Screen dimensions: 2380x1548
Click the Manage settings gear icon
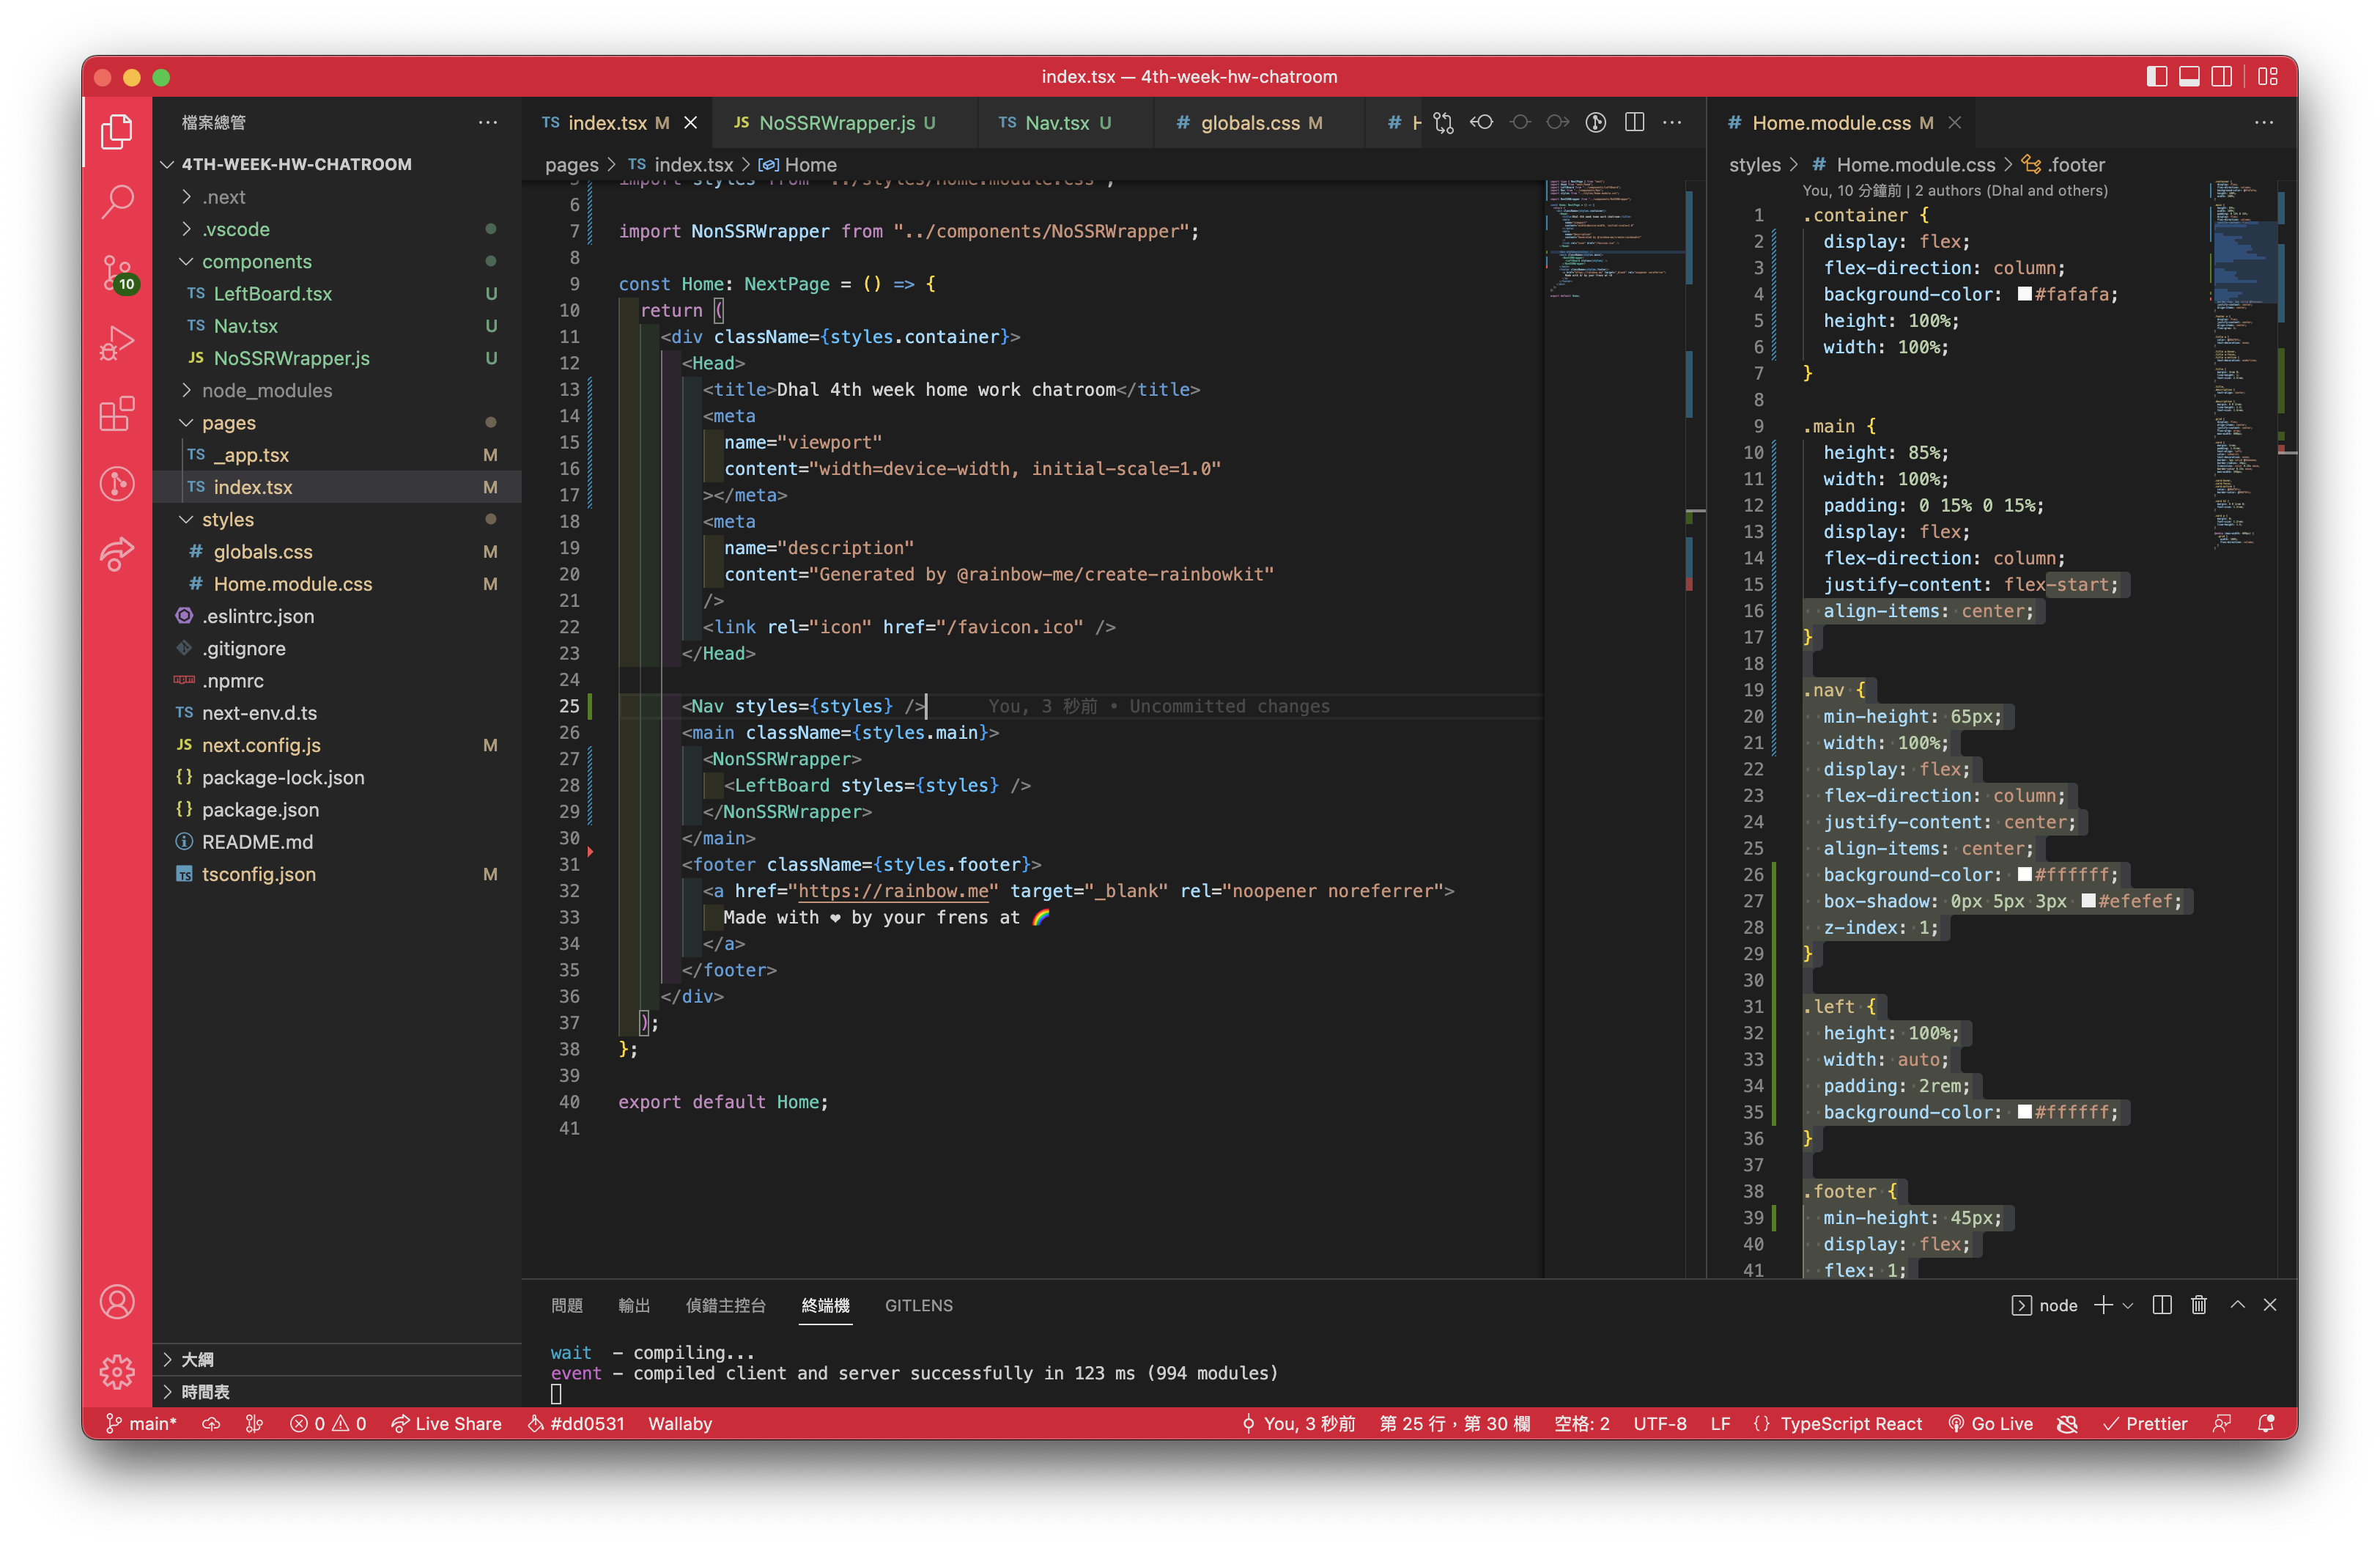click(x=117, y=1371)
